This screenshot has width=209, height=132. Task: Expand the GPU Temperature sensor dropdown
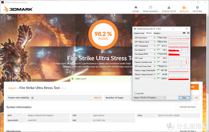click(x=155, y=46)
